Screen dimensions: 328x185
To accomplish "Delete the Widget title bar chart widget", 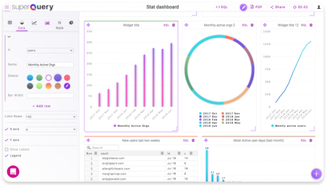I will click(174, 25).
